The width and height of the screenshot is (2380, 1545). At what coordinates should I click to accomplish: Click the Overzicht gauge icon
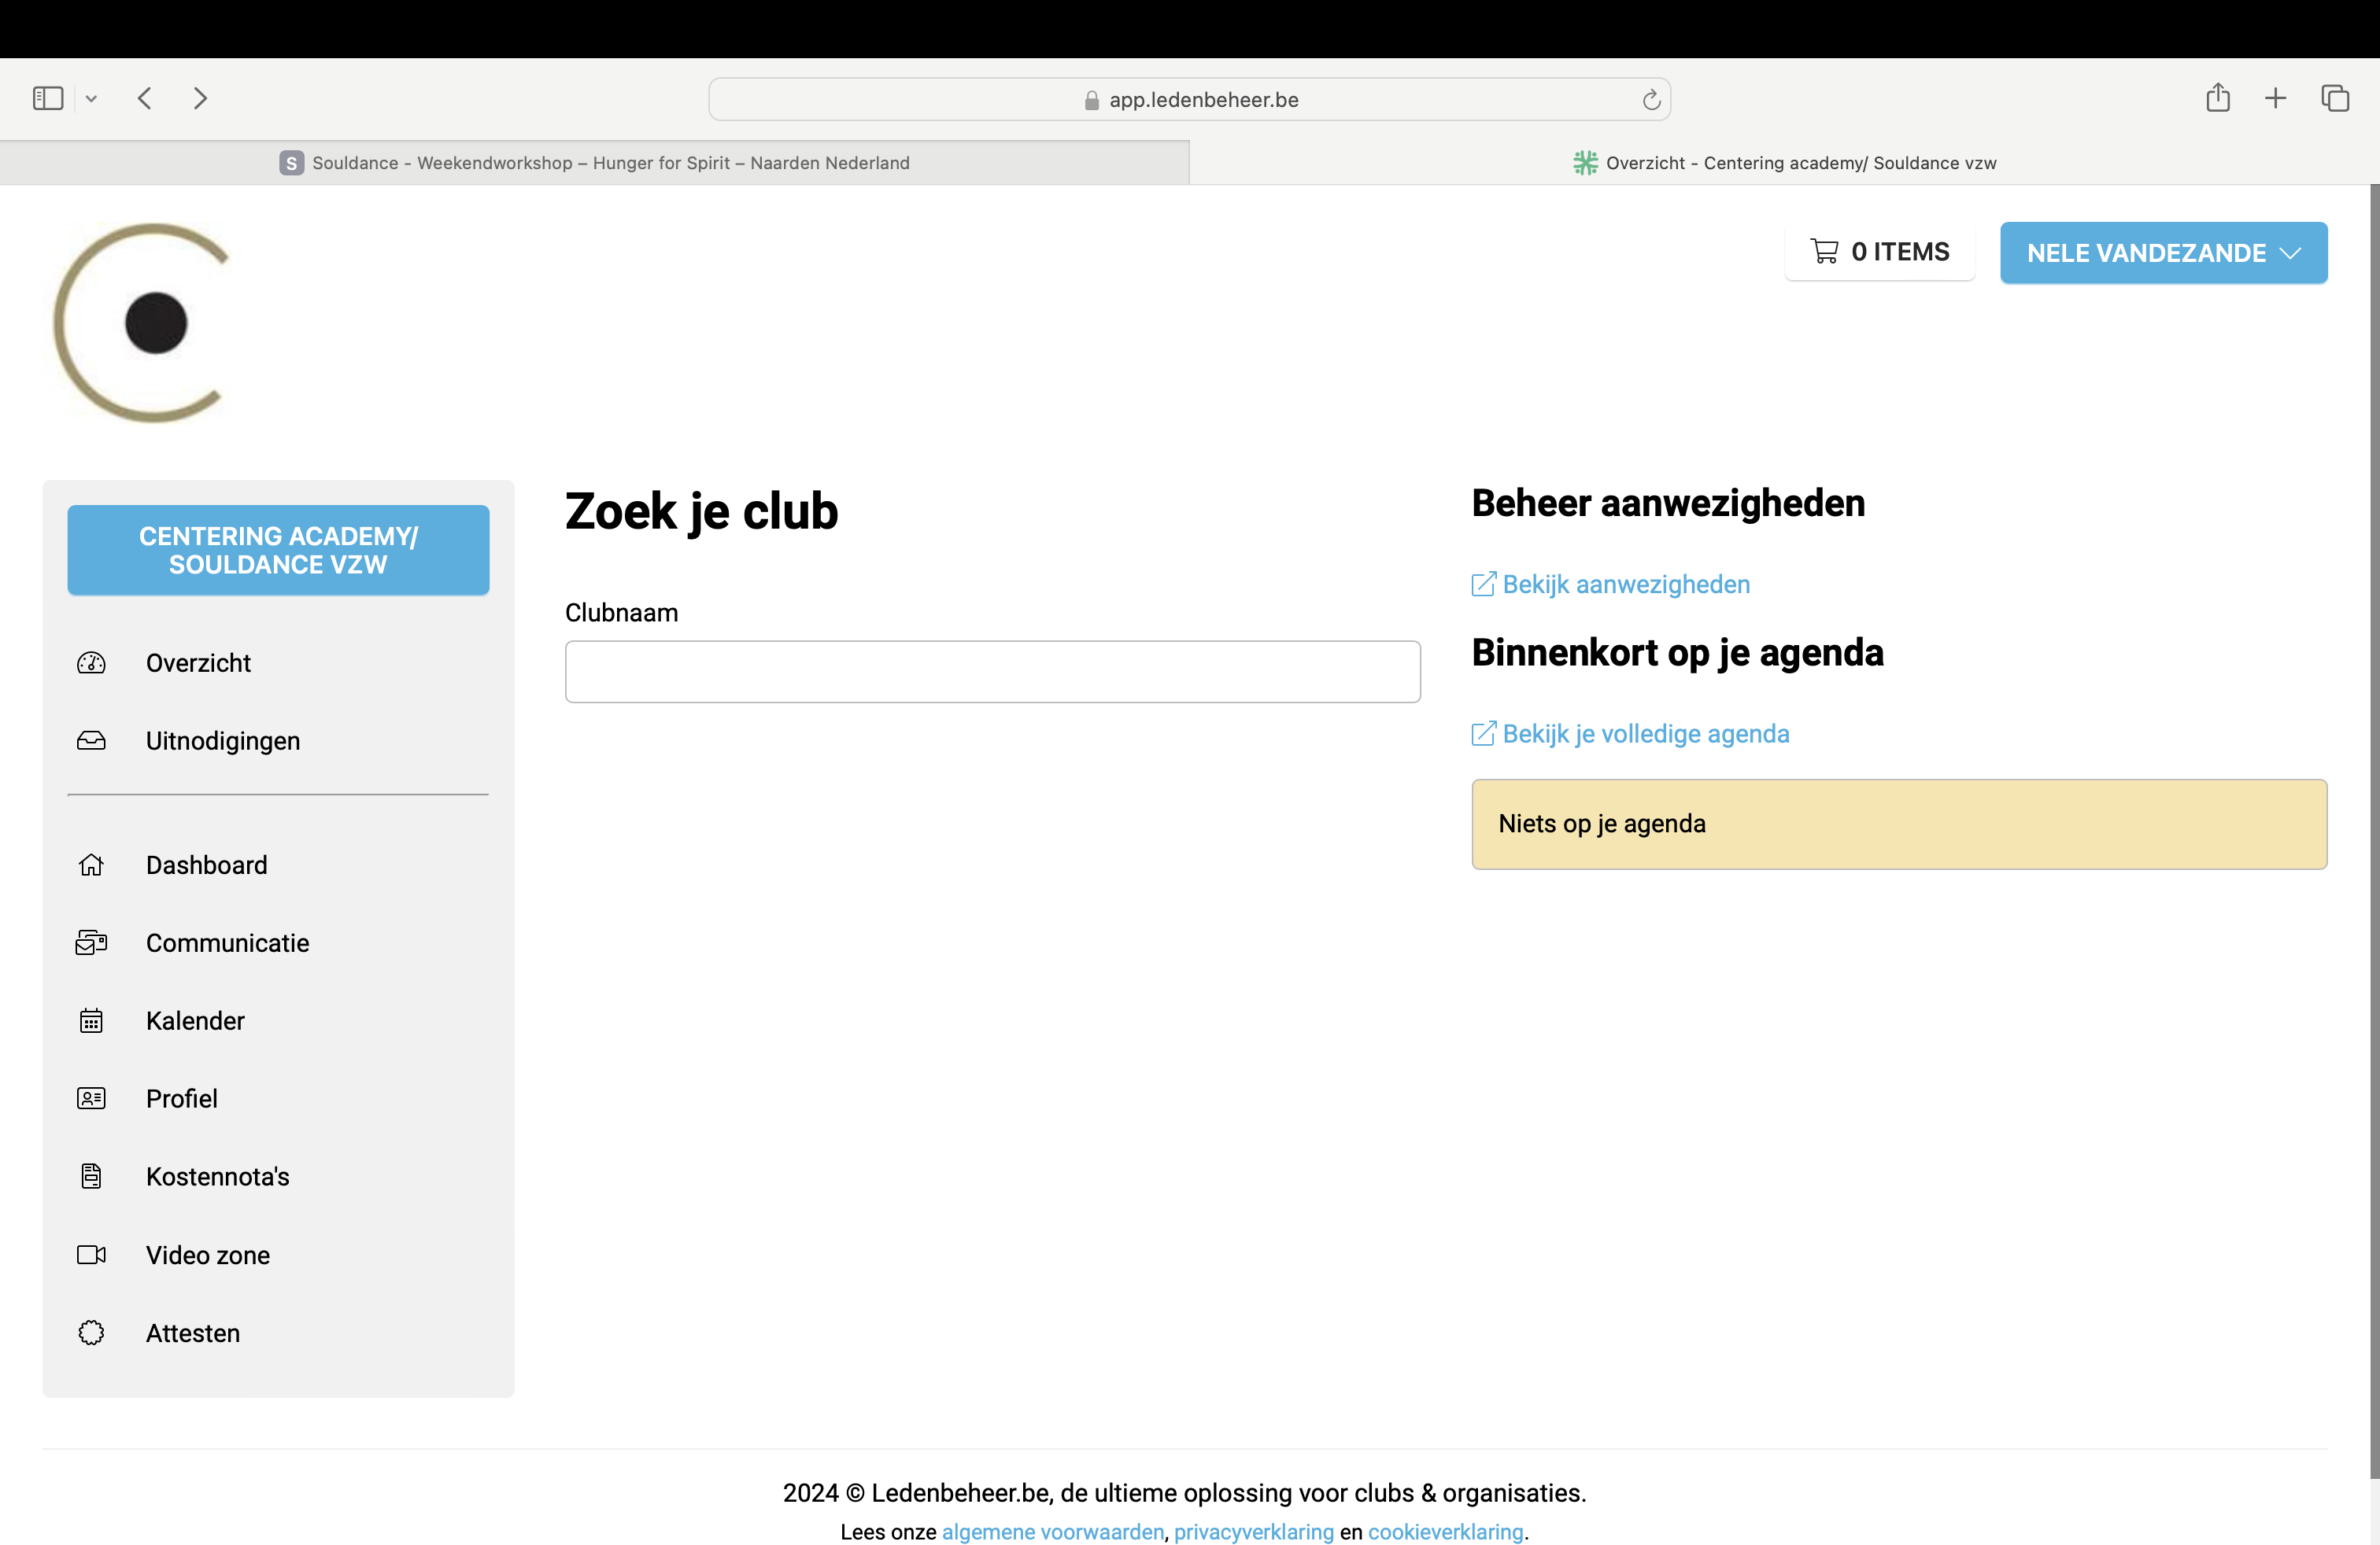(x=91, y=662)
